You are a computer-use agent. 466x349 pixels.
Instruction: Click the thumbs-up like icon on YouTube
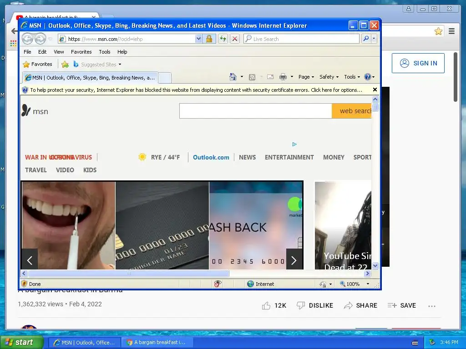click(x=266, y=305)
